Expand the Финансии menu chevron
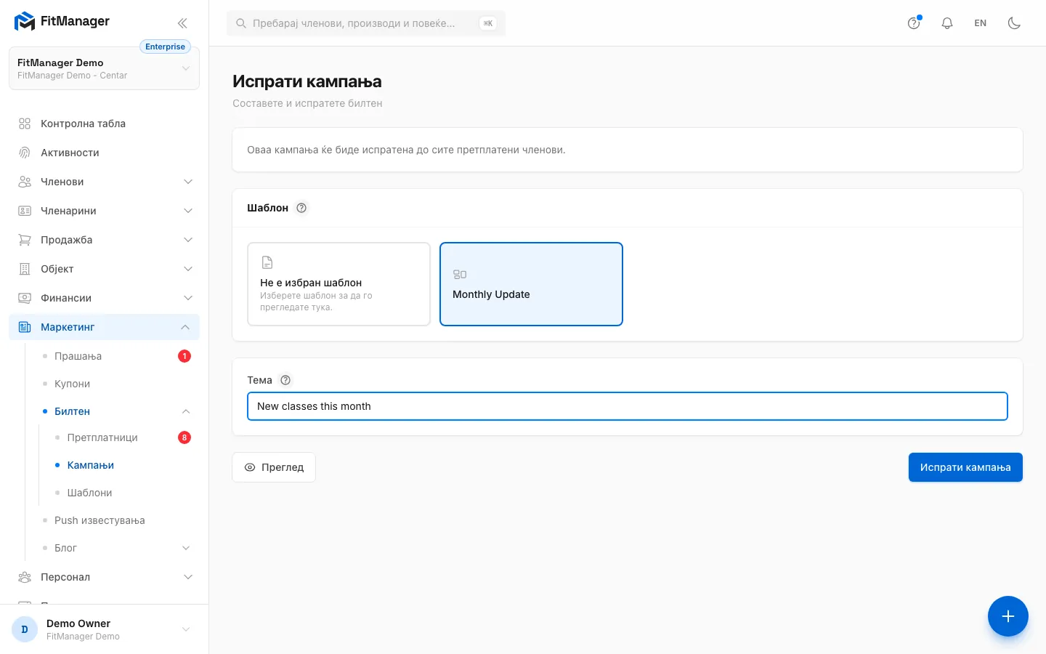This screenshot has width=1046, height=654. click(x=188, y=298)
